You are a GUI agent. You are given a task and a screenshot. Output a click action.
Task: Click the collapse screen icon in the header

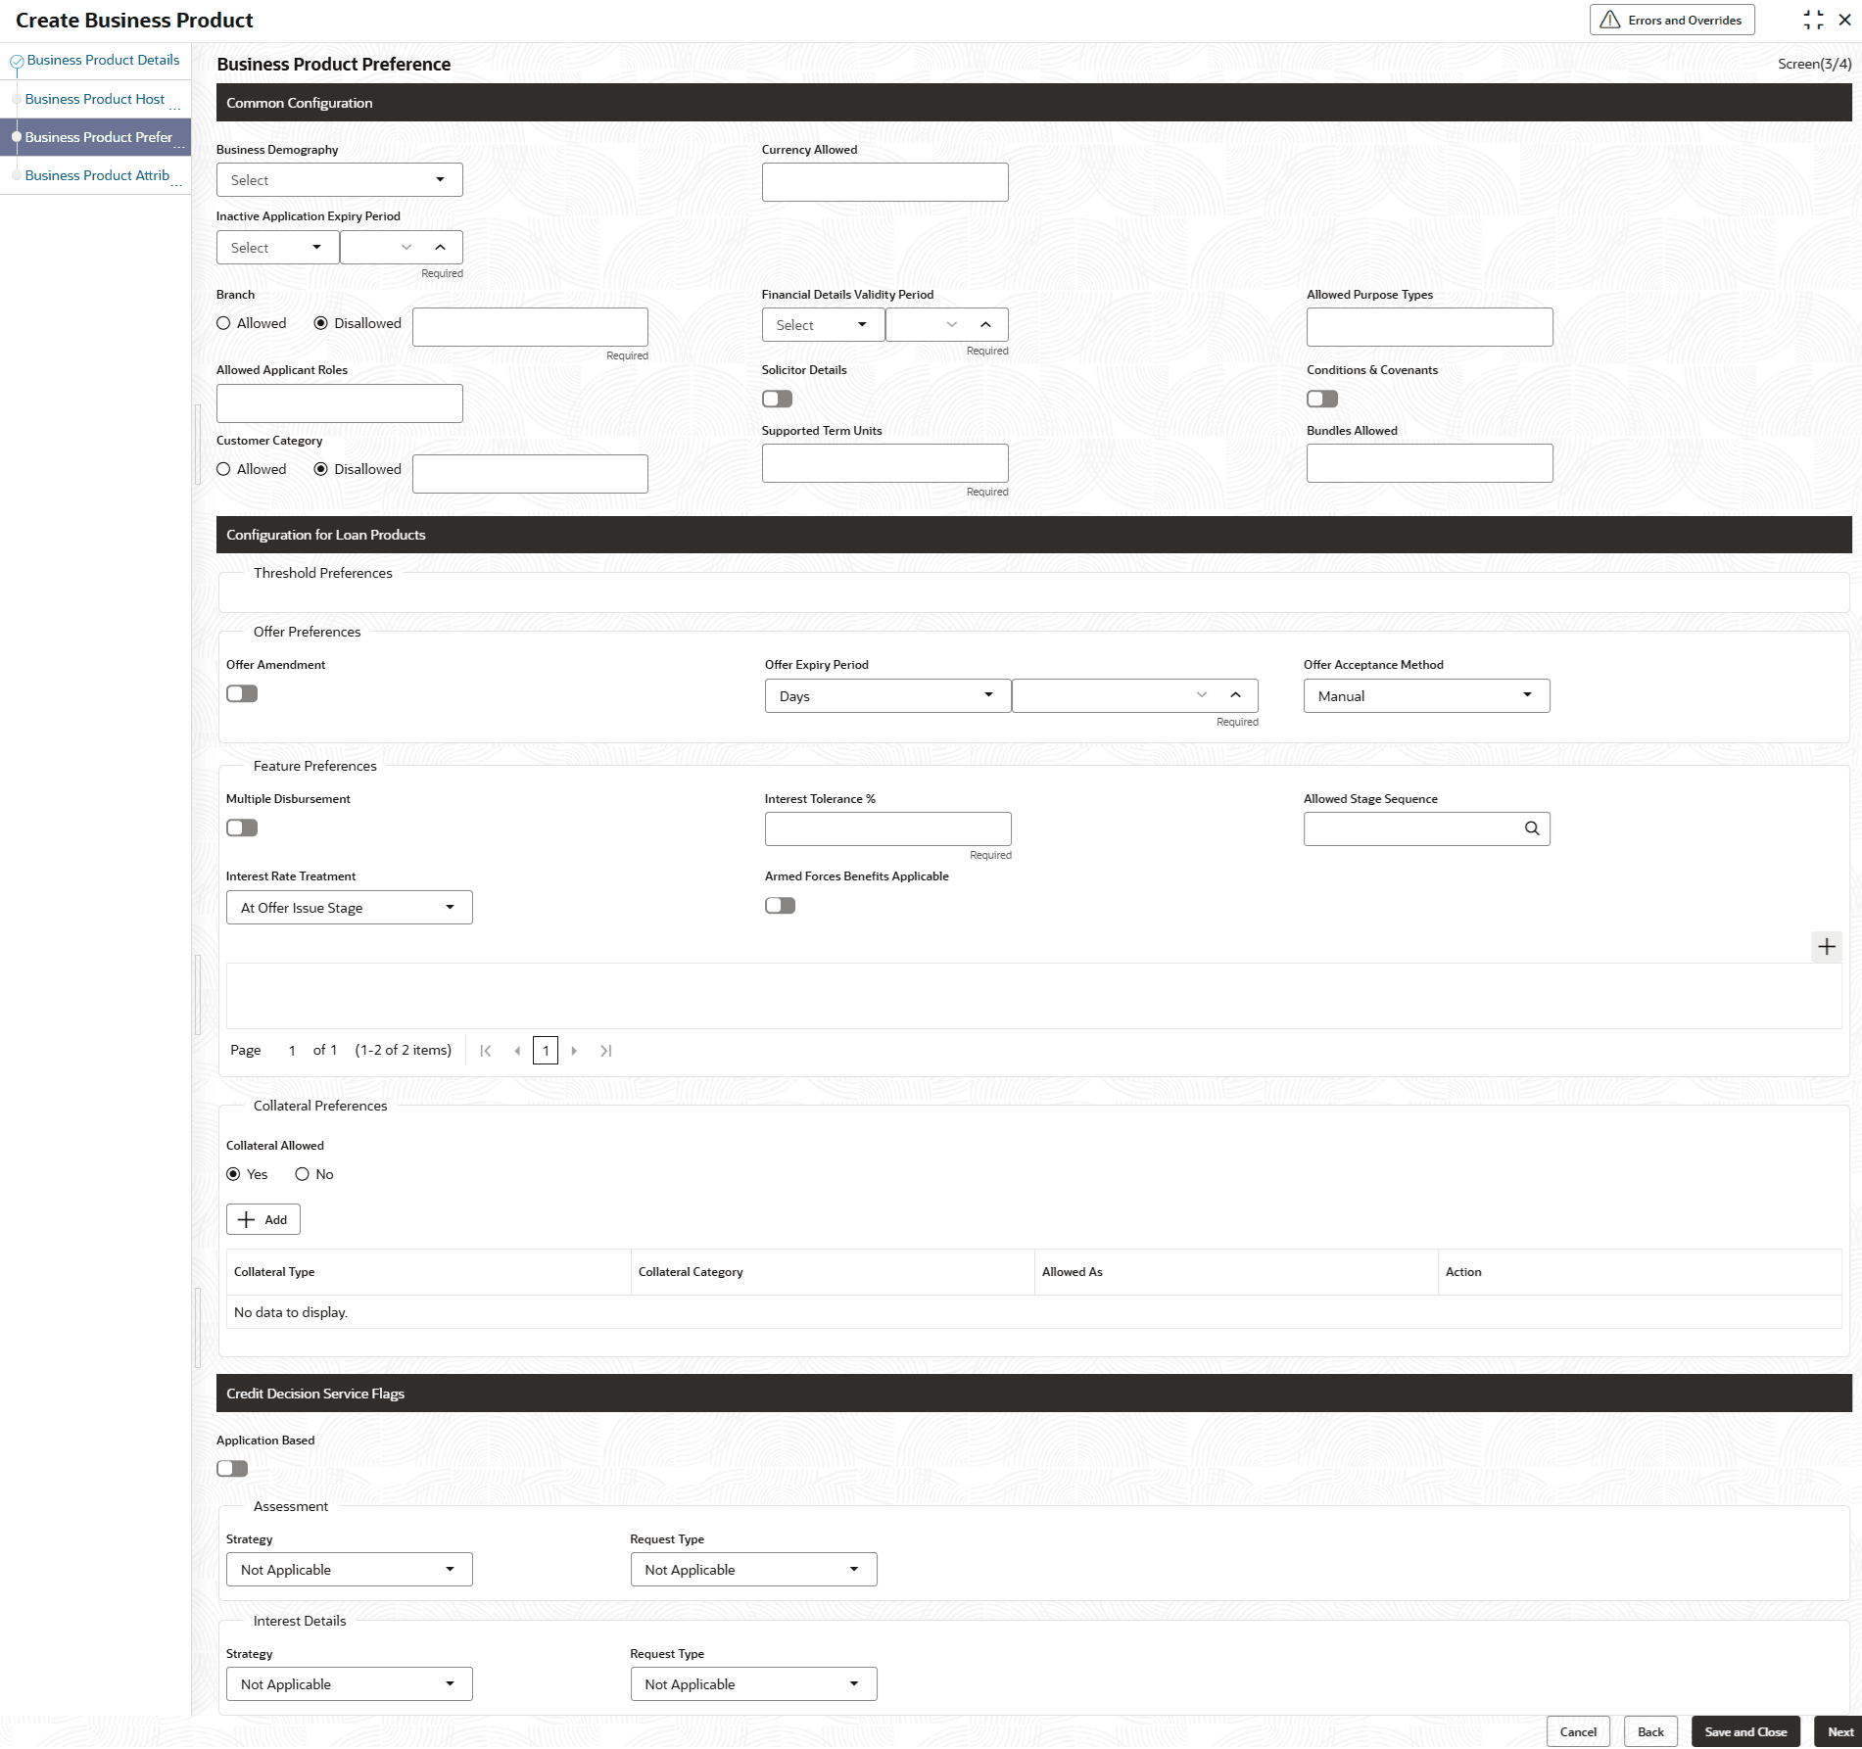click(x=1813, y=20)
